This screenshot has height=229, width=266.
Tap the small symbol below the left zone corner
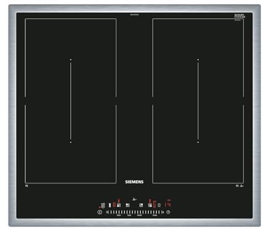coord(26,186)
